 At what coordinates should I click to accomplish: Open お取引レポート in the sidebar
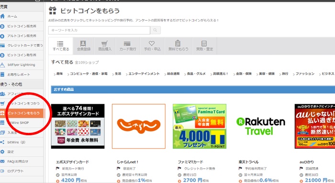point(22,75)
